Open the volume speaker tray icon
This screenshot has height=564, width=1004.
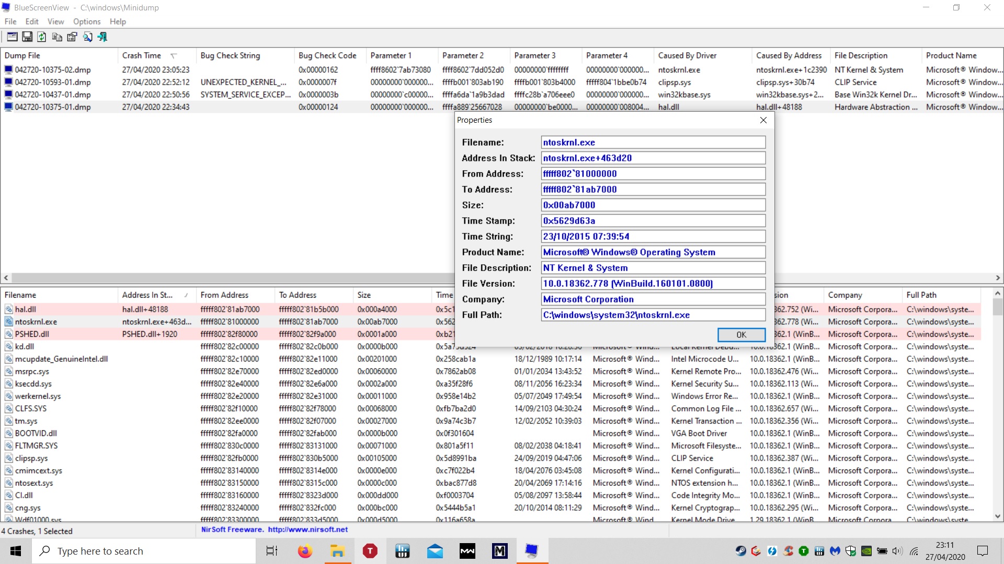point(898,551)
